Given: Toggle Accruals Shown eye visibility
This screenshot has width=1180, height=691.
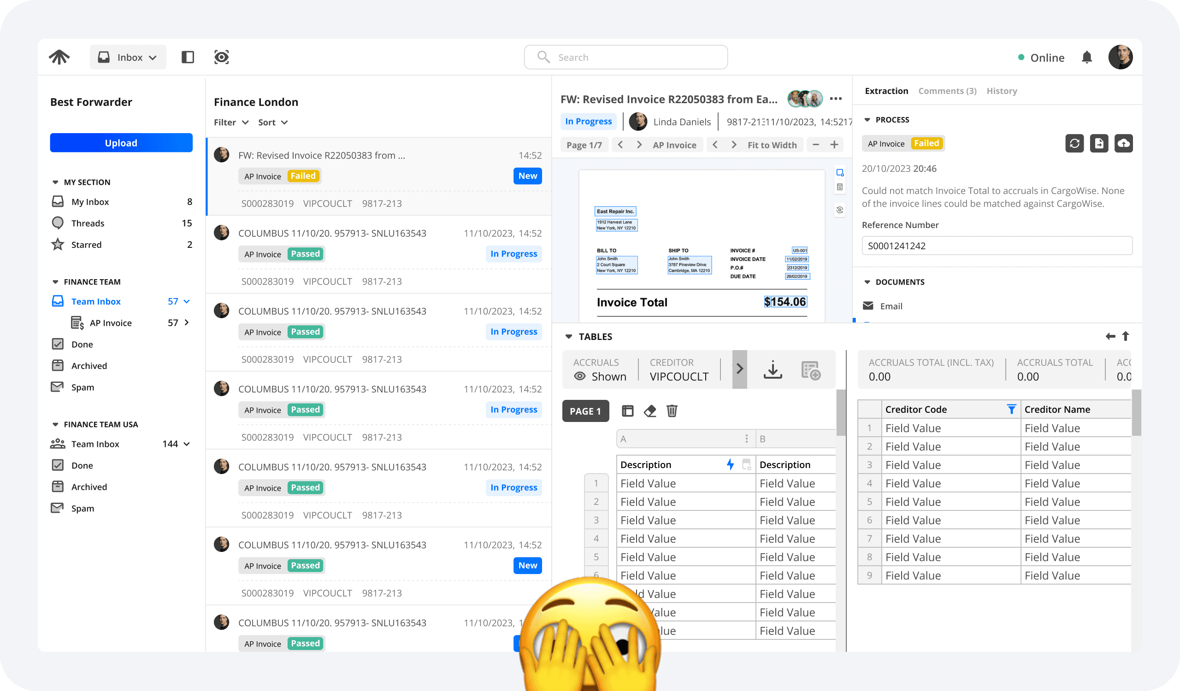Looking at the screenshot, I should 580,376.
